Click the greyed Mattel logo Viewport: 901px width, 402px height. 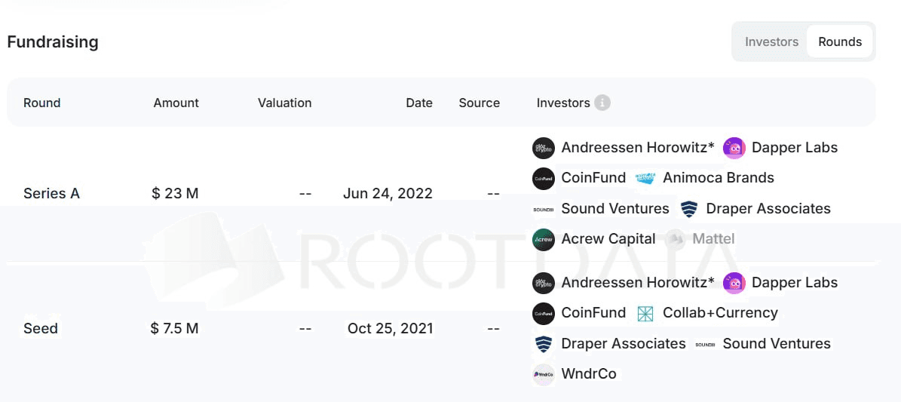click(676, 240)
